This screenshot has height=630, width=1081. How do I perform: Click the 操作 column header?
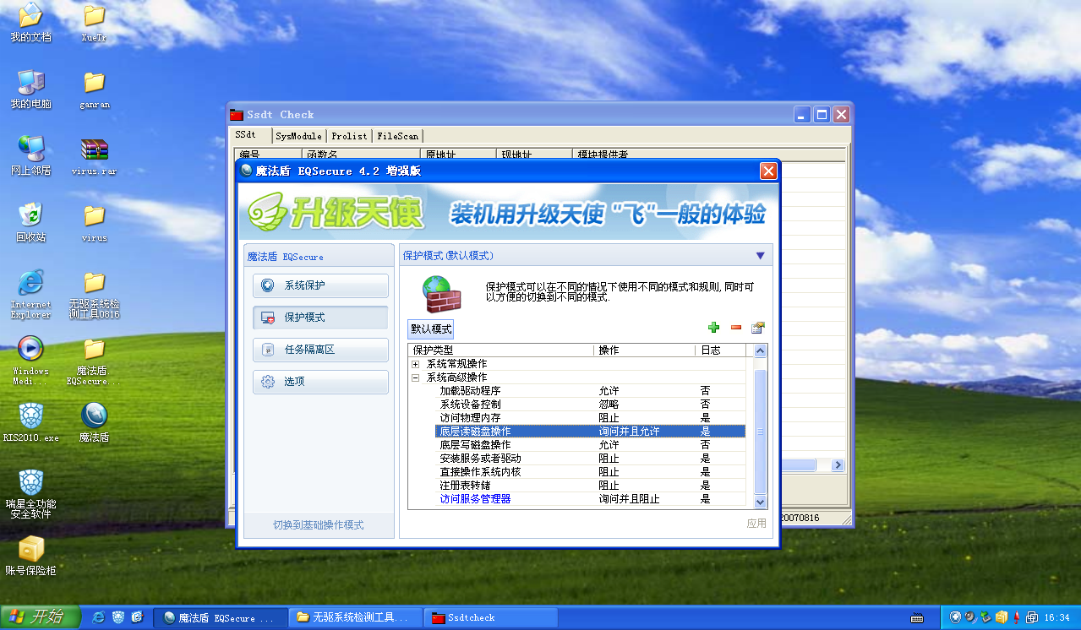point(645,350)
